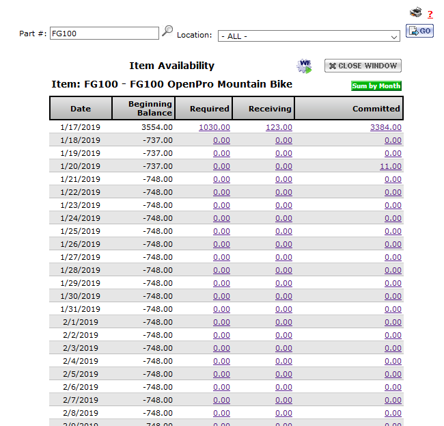Open the 1030.00 Required link for 1/17/2019
Screen dimensions: 444x426
click(214, 127)
